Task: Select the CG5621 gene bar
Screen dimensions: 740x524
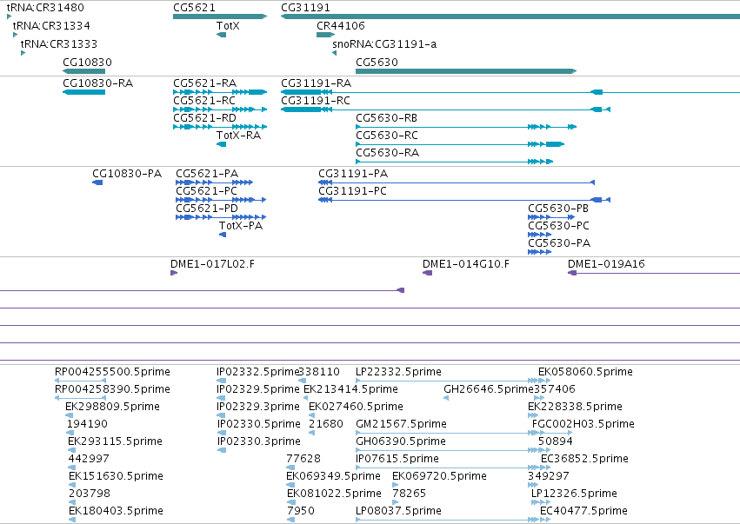Action: (x=220, y=17)
